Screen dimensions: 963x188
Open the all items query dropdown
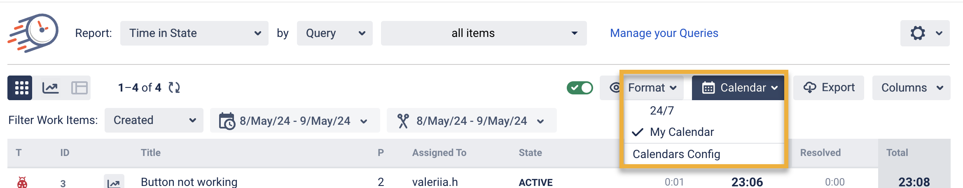(x=484, y=33)
